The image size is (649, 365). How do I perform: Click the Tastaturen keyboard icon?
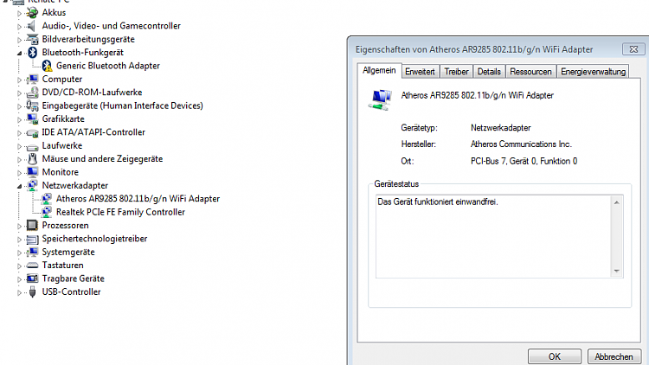[32, 266]
